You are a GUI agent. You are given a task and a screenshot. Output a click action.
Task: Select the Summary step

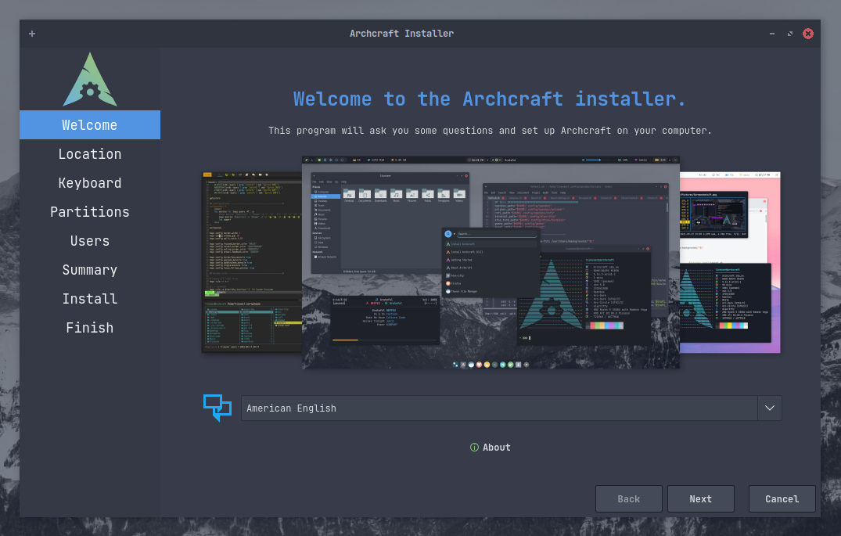coord(90,270)
